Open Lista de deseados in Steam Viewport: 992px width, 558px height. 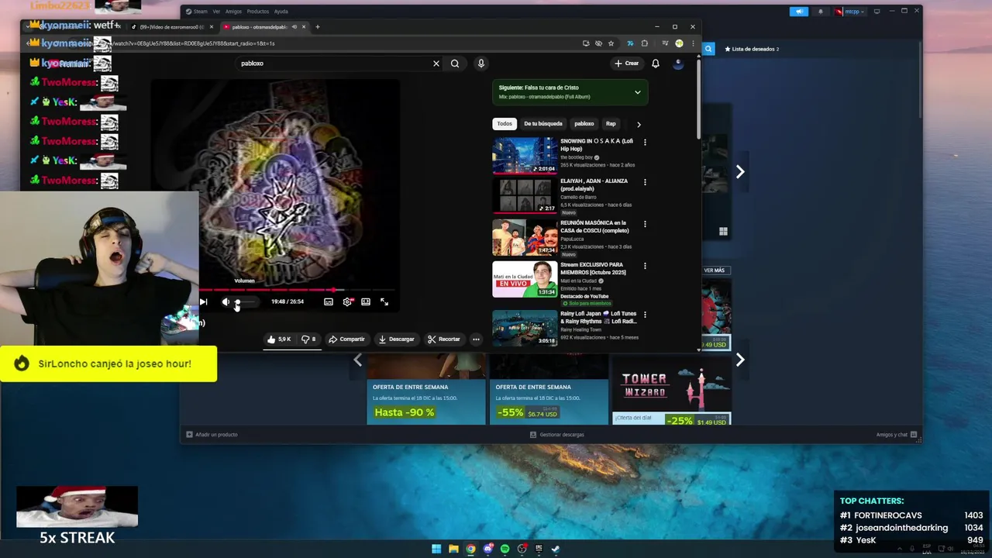(752, 49)
